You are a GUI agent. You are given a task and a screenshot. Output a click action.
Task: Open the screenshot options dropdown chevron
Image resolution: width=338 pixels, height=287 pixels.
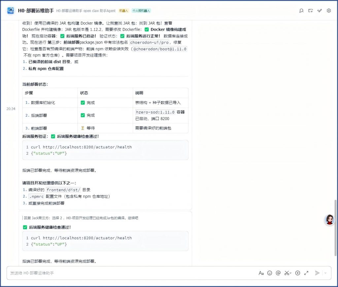click(x=291, y=273)
